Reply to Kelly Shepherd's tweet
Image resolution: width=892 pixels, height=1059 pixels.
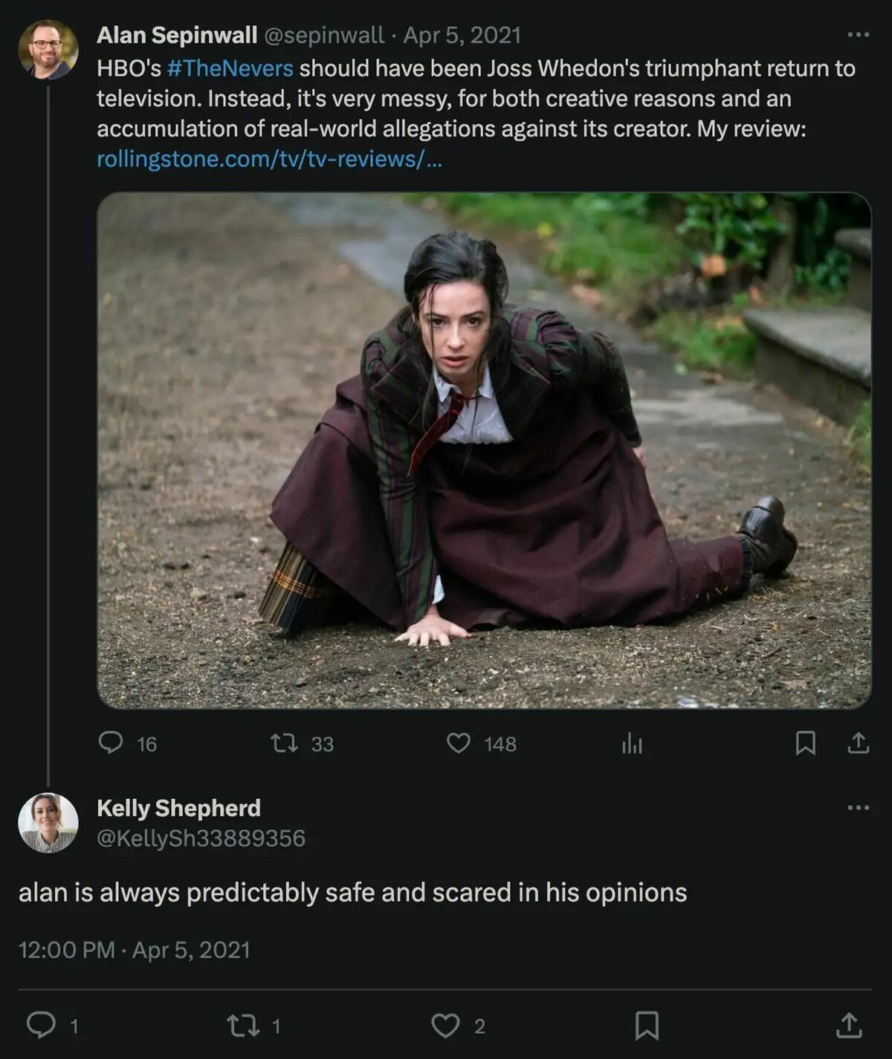coord(42,1025)
